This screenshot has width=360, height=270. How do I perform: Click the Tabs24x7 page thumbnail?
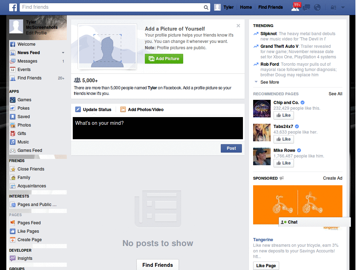tap(262, 133)
